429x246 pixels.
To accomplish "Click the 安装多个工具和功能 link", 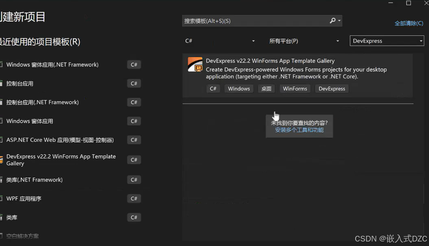I will coord(299,130).
